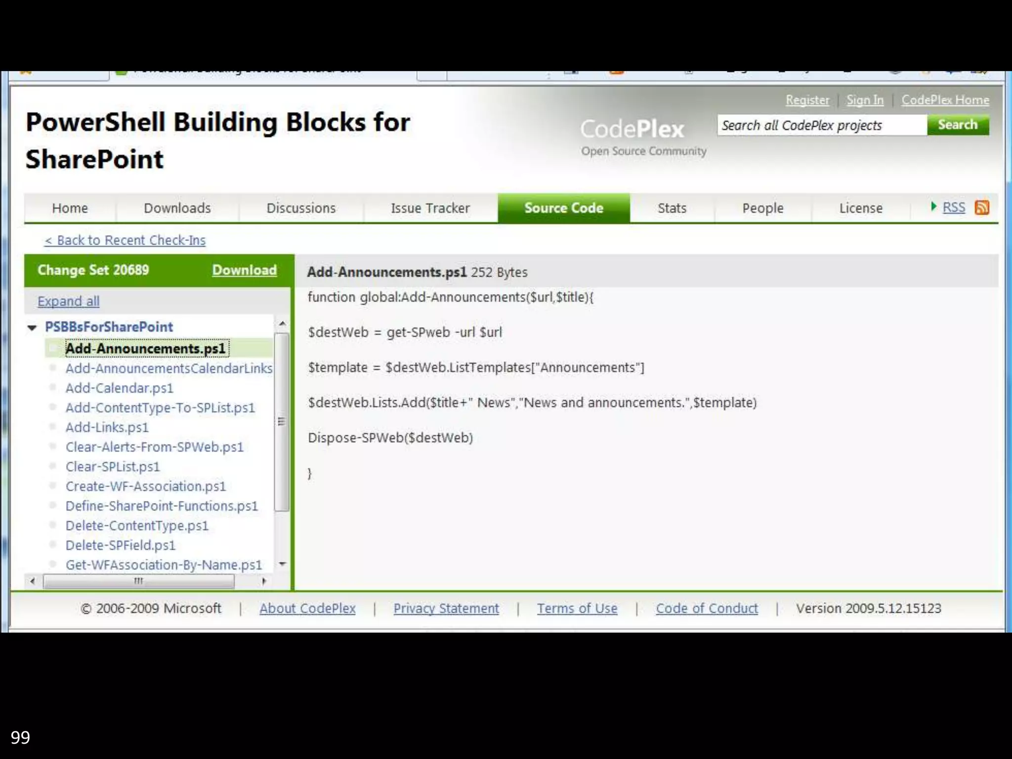
Task: Click the $template = $destWeb.ListTemplates code line
Action: click(476, 368)
